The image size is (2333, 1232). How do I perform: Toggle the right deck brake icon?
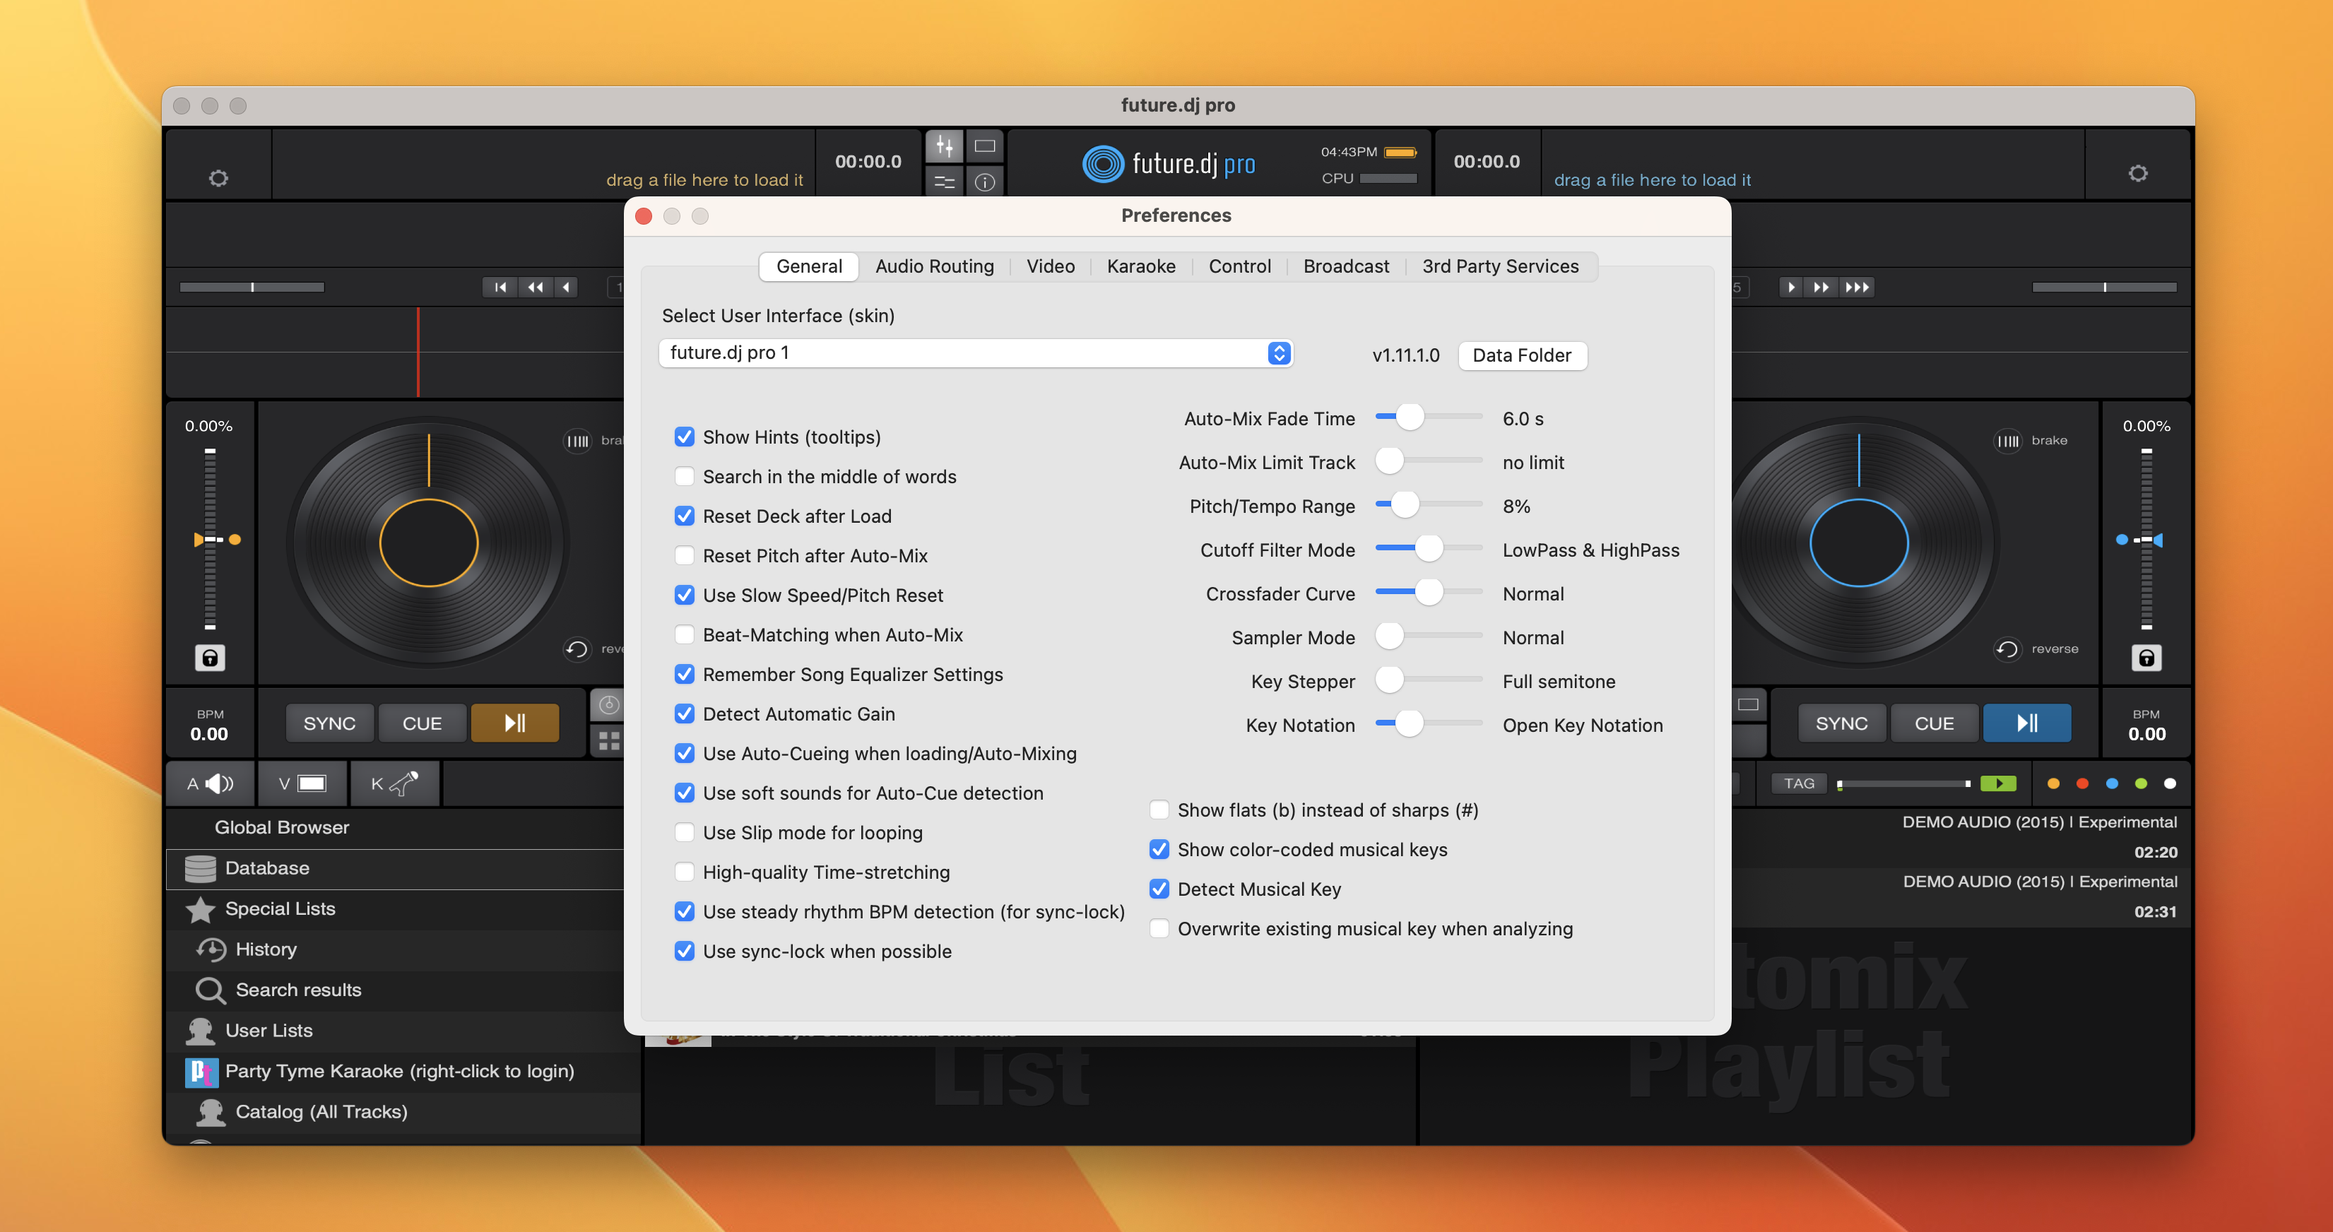(2008, 441)
